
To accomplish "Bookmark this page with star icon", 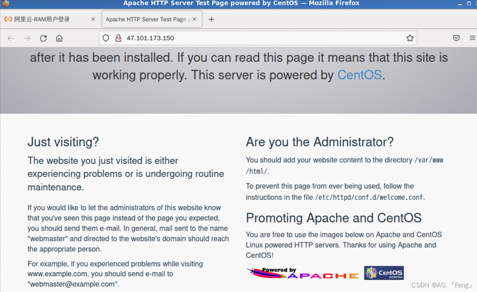I will tap(410, 38).
